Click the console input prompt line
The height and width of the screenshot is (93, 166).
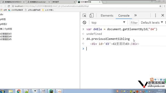coord(123,49)
